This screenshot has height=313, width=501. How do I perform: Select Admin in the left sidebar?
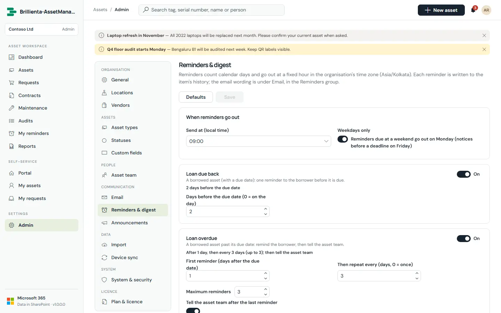coord(41,225)
